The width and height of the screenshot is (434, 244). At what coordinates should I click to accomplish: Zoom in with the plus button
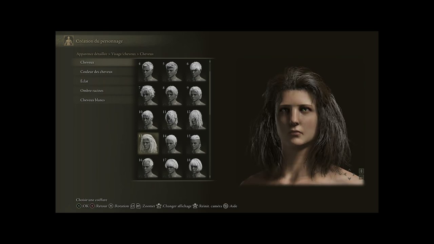(x=361, y=171)
